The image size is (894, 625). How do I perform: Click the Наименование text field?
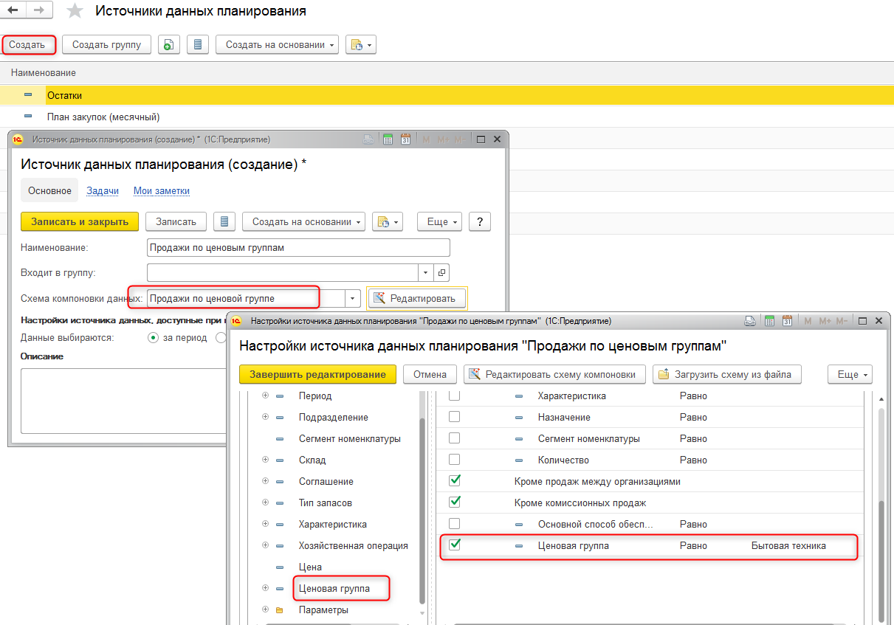pos(298,248)
